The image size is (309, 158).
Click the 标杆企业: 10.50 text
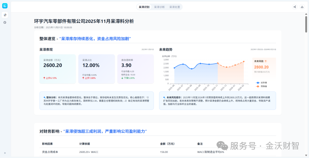tap(128, 75)
